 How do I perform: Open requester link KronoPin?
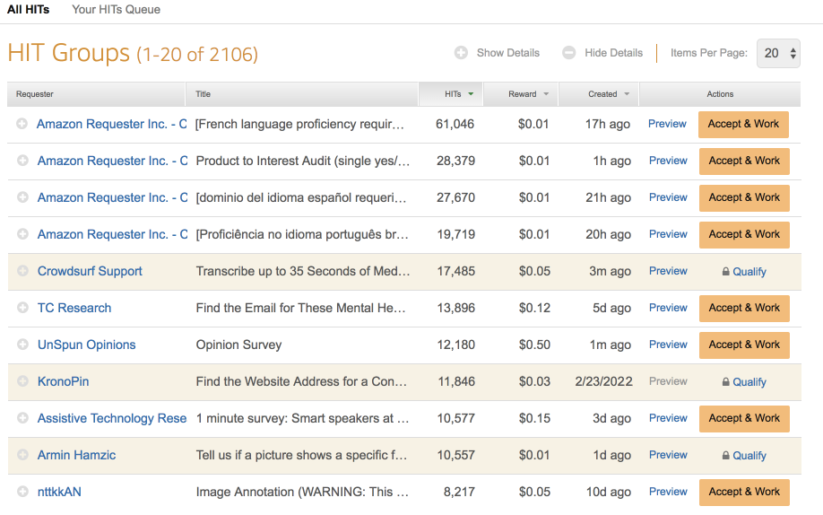[x=63, y=381]
